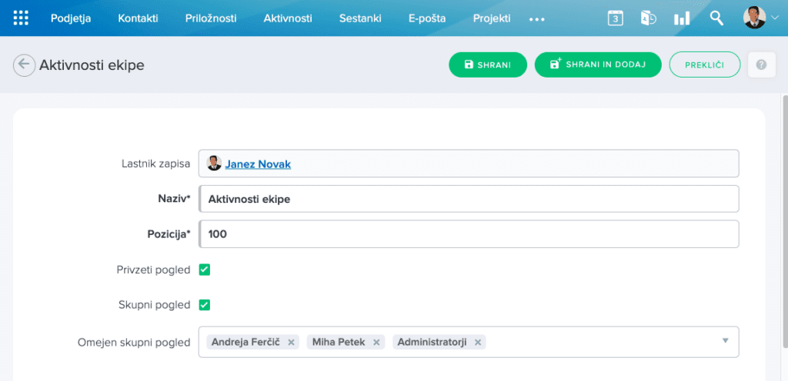Click the Omejen skupni pogled label
Screen dimensions: 788x381
pos(134,343)
